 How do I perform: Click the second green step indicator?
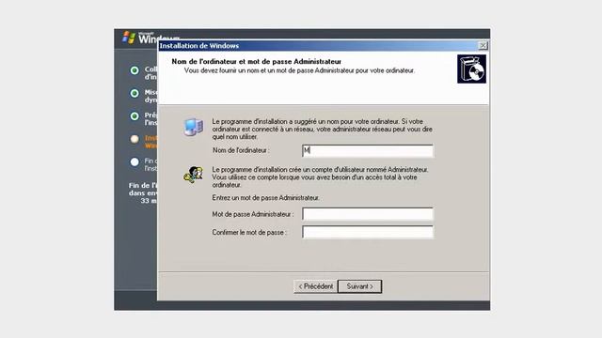135,93
